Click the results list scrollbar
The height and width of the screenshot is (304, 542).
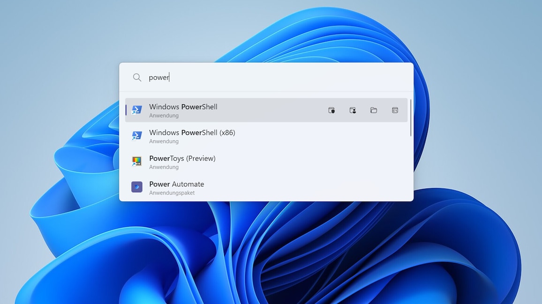click(x=411, y=118)
